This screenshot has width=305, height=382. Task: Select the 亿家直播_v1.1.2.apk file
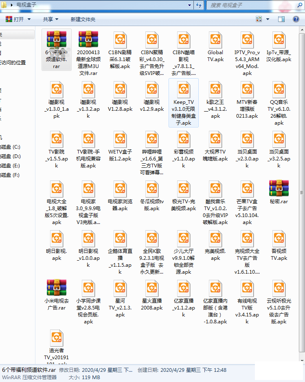pyautogui.click(x=183, y=299)
